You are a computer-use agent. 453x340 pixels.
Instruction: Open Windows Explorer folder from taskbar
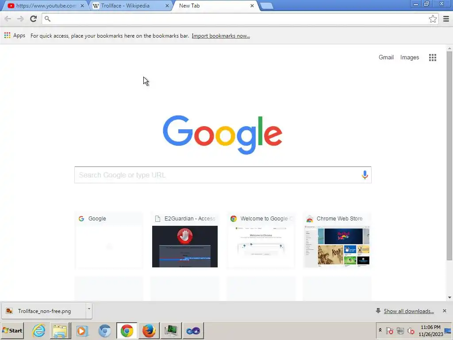(60, 330)
